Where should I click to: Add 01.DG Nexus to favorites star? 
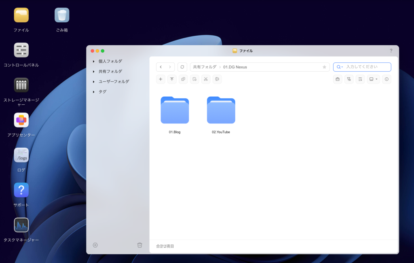click(324, 67)
